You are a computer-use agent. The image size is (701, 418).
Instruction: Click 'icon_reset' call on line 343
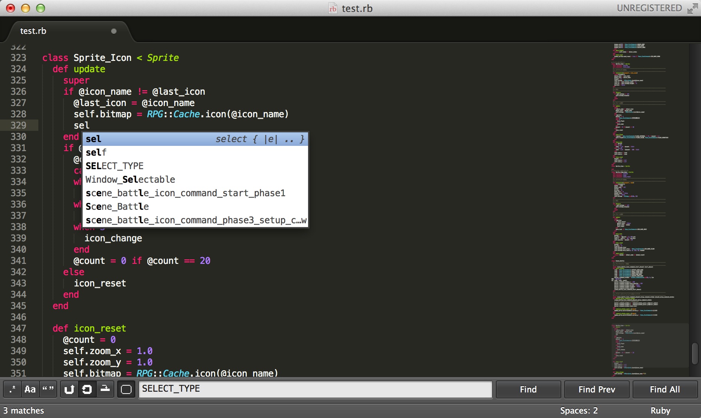coord(100,283)
